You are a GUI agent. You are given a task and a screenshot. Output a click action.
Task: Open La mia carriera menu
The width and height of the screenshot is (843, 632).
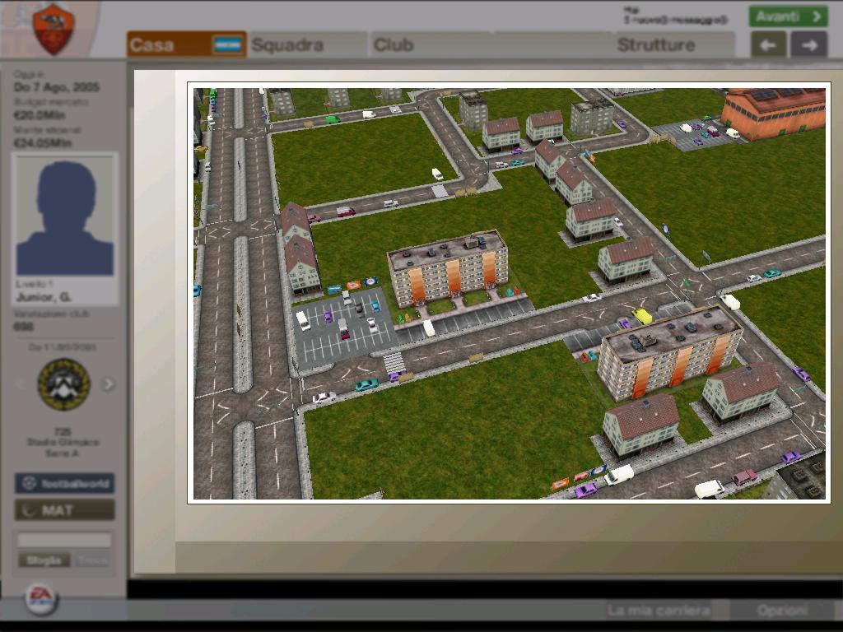659,611
